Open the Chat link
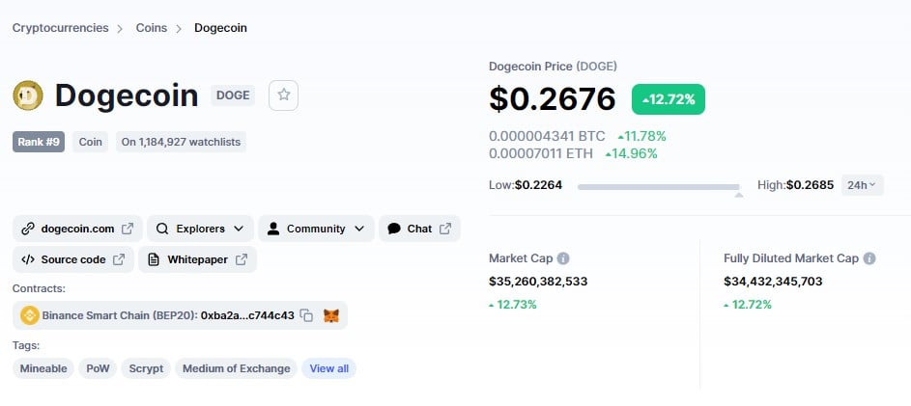This screenshot has height=406, width=911. click(419, 229)
